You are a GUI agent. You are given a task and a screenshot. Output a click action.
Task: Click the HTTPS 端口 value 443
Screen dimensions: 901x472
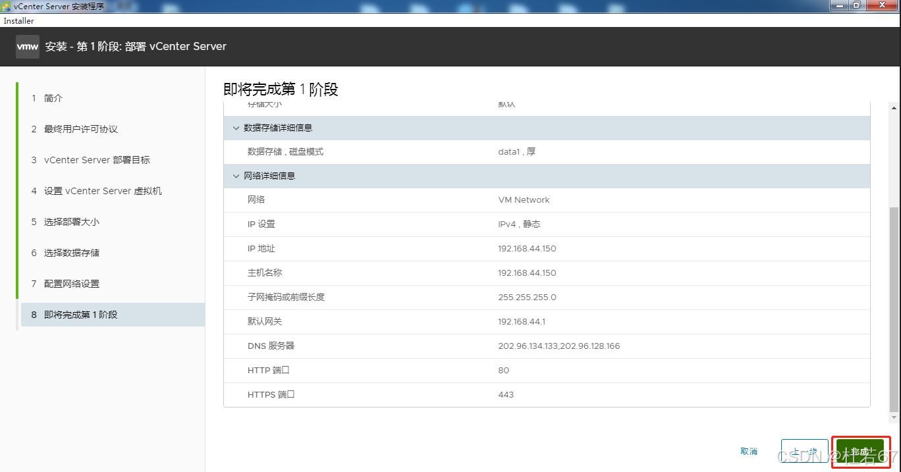pyautogui.click(x=506, y=395)
